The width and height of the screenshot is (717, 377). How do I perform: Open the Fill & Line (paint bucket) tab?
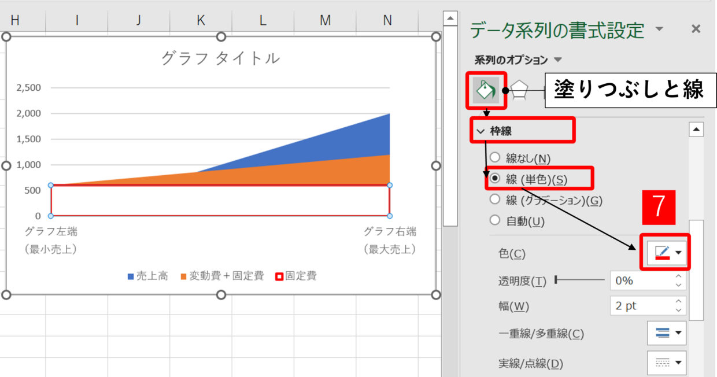coord(486,90)
